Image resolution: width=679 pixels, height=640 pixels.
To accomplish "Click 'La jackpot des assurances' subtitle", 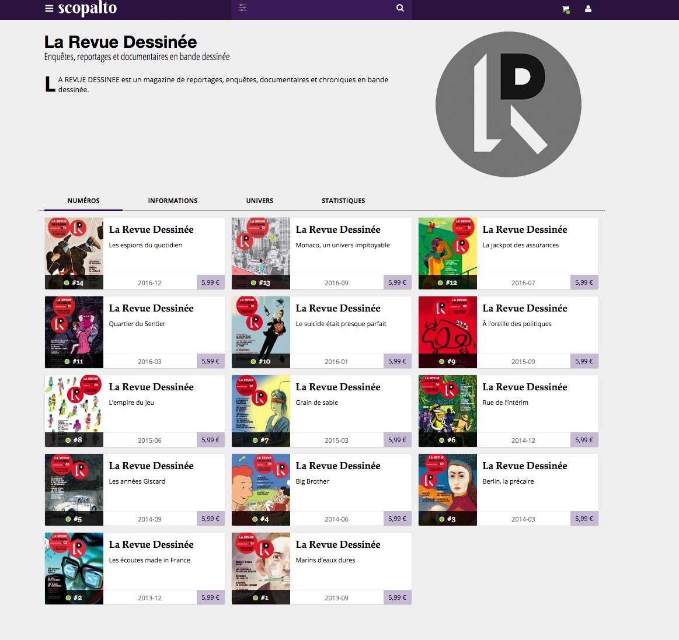I will point(521,245).
